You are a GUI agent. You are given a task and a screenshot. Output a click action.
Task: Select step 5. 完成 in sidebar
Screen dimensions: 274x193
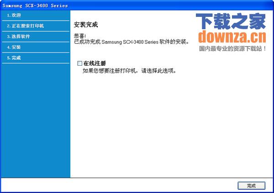(x=36, y=58)
